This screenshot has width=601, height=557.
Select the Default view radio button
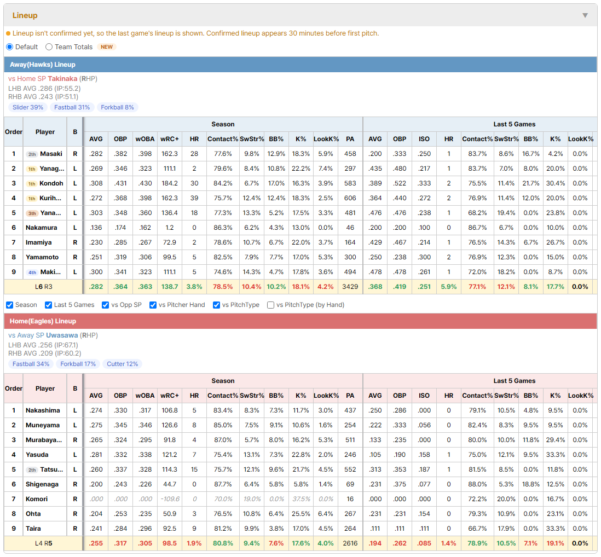[x=10, y=47]
